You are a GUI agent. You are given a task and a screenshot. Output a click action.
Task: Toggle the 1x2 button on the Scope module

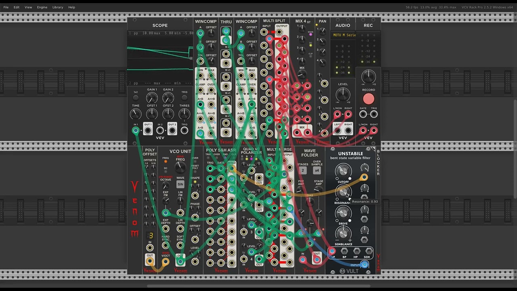point(136,98)
